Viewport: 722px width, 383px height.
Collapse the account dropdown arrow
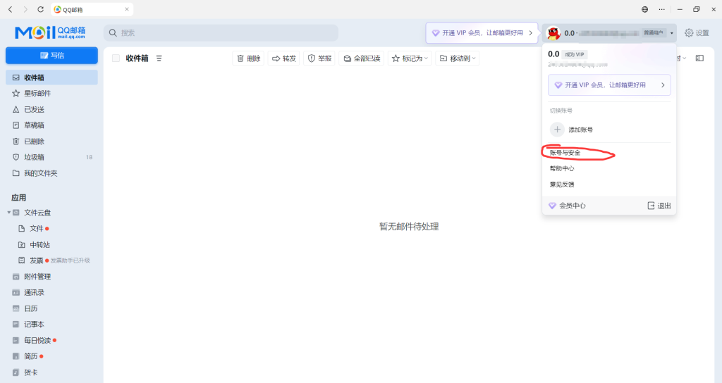click(672, 33)
